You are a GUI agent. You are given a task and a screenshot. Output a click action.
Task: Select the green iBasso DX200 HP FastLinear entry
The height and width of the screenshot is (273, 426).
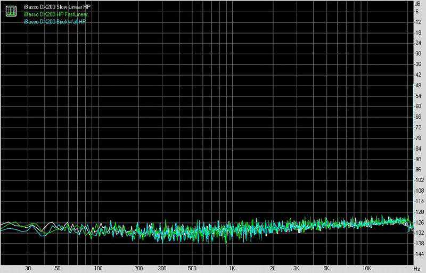(x=56, y=14)
